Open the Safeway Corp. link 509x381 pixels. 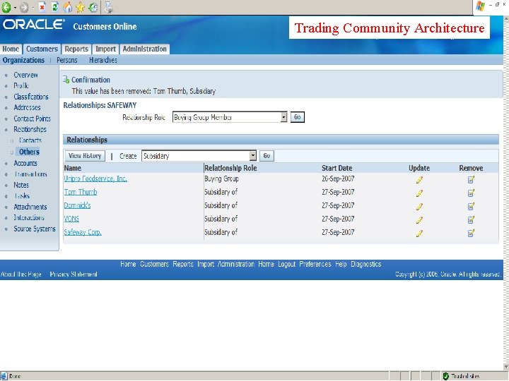click(83, 232)
